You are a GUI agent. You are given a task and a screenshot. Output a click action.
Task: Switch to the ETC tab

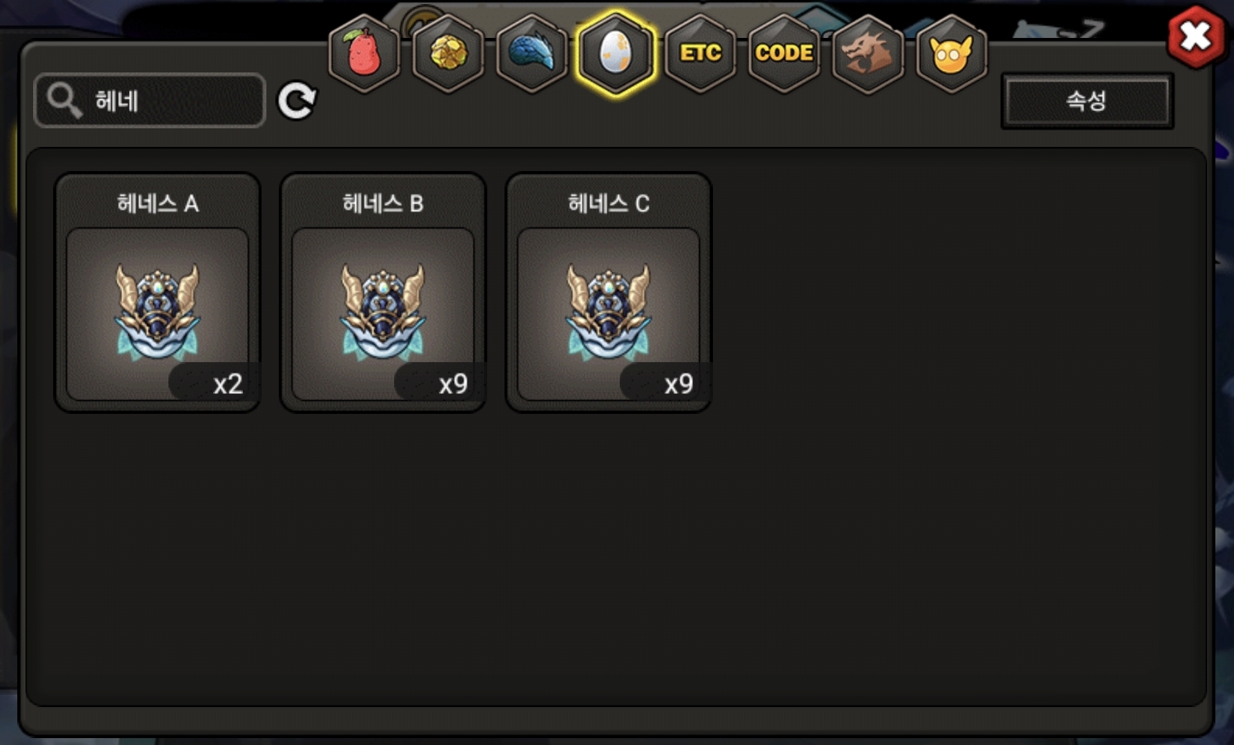tap(701, 53)
